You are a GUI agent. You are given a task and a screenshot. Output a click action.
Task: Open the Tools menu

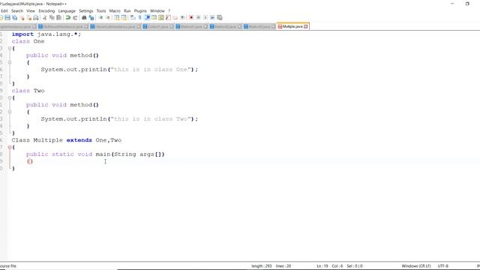101,10
